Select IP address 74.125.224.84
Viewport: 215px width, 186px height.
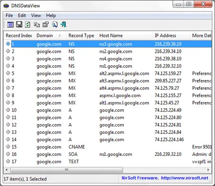coord(168,132)
